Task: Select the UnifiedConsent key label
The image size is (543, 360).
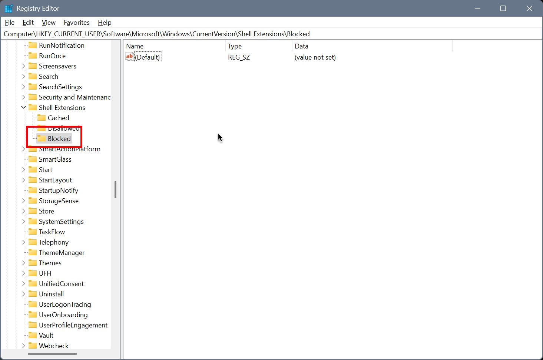Action: click(62, 284)
